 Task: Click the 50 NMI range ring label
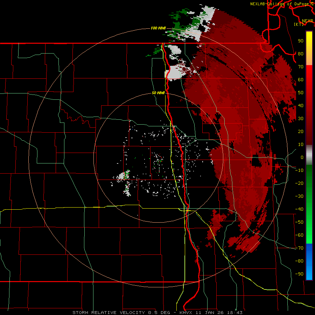[158, 93]
